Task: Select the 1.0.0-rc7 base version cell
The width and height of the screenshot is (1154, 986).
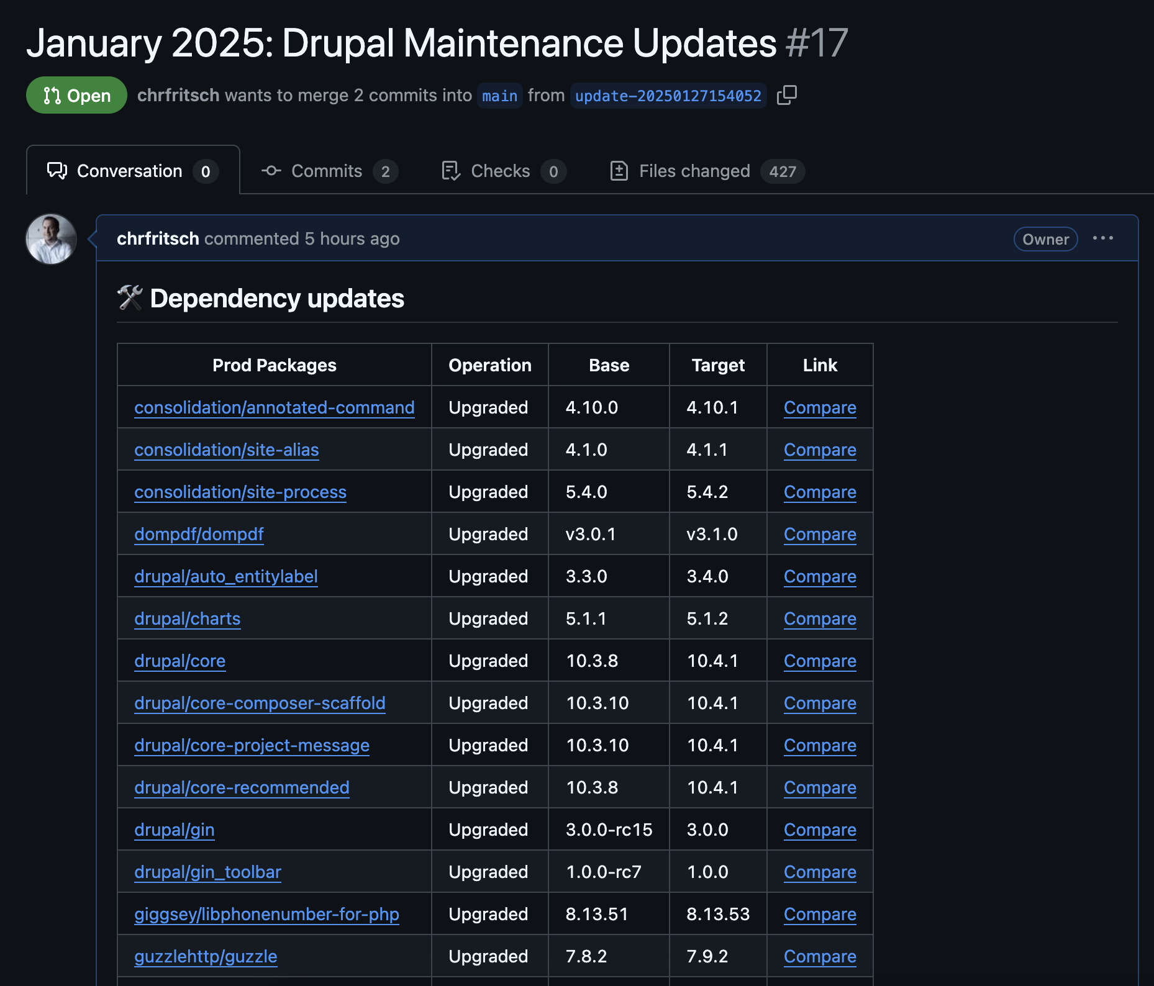Action: point(609,872)
